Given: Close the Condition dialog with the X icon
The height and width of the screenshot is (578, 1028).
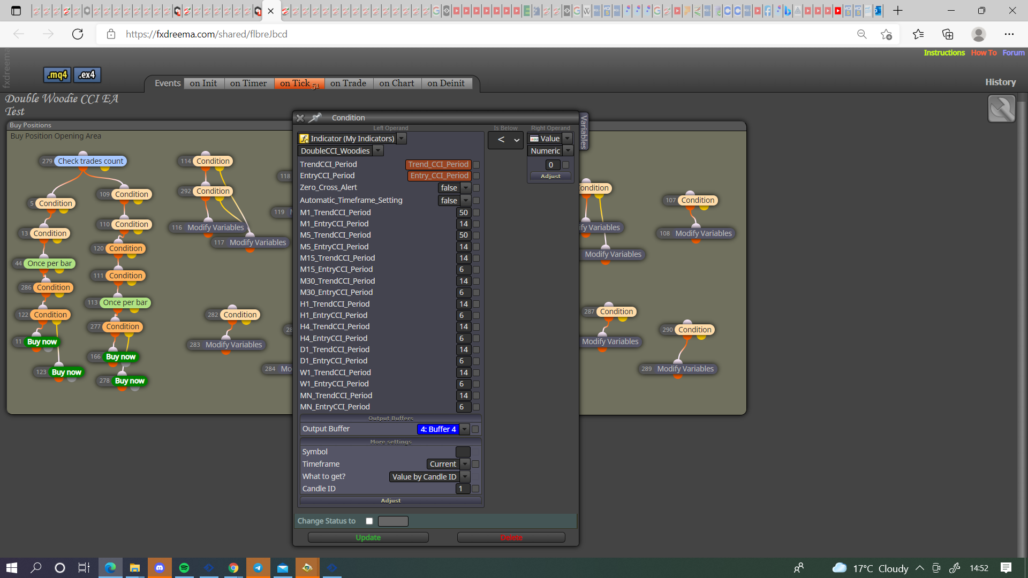Looking at the screenshot, I should click(300, 118).
